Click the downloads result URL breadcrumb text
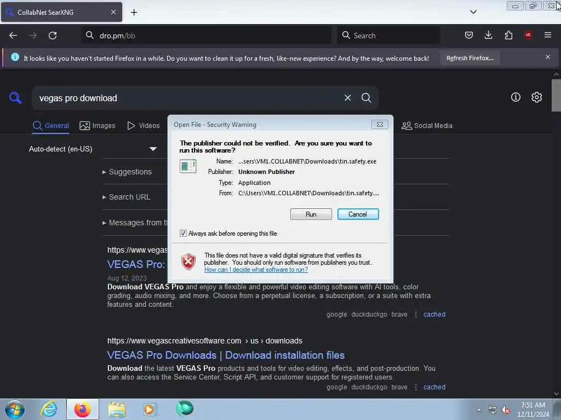Screen dimensions: 561x420 click(x=205, y=341)
